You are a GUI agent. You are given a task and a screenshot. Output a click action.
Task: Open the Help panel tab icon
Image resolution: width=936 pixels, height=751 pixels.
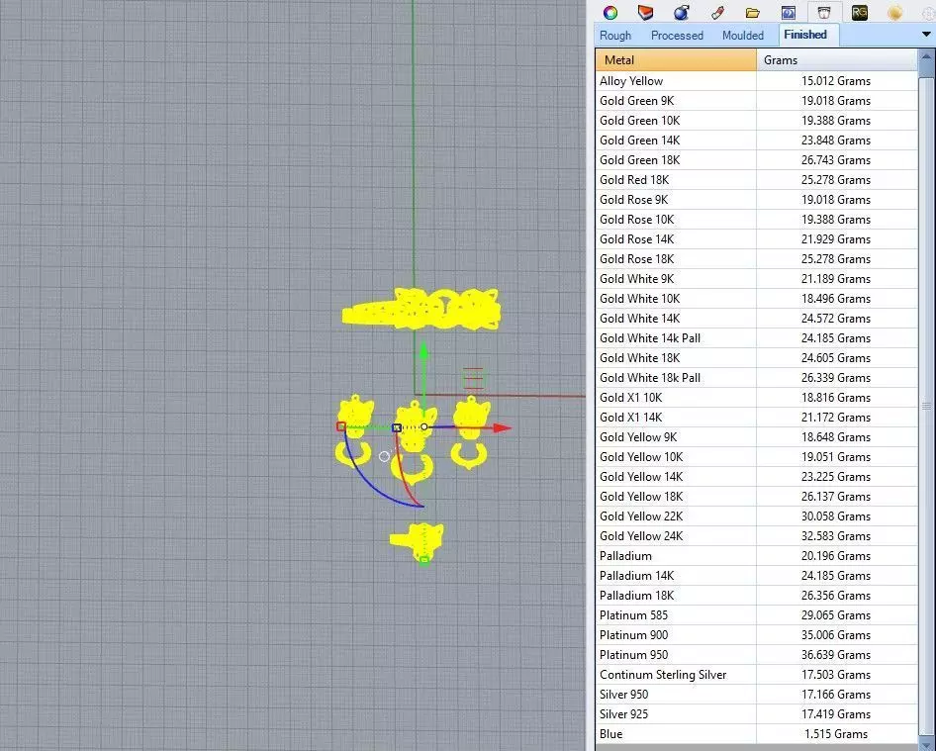pos(789,13)
